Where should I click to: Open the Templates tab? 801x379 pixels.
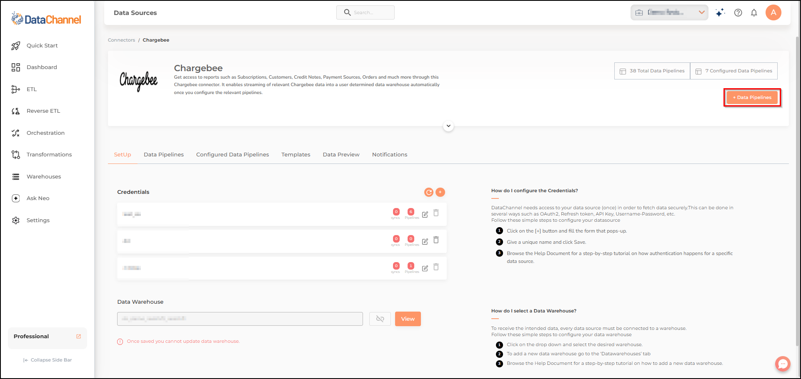point(296,155)
